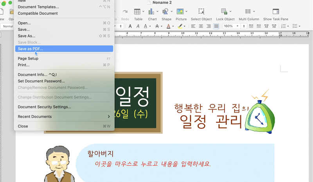Expand numbered list style dropdown
The image size is (313, 182).
(x=288, y=26)
